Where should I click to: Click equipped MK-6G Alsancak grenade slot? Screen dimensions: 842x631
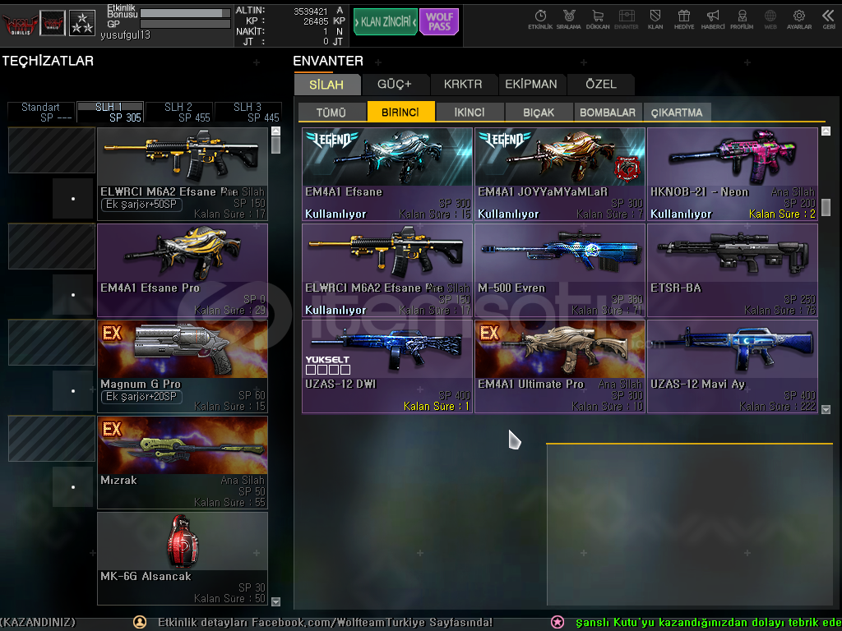click(183, 559)
